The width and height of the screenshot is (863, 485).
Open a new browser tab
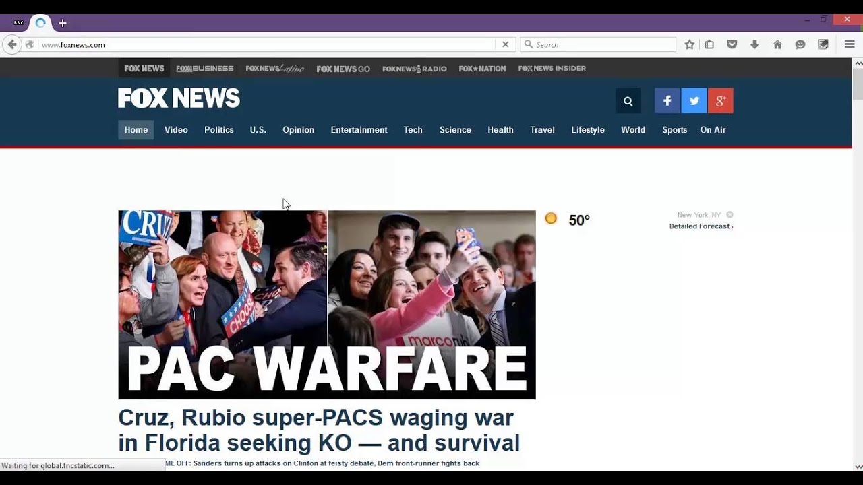click(x=62, y=23)
